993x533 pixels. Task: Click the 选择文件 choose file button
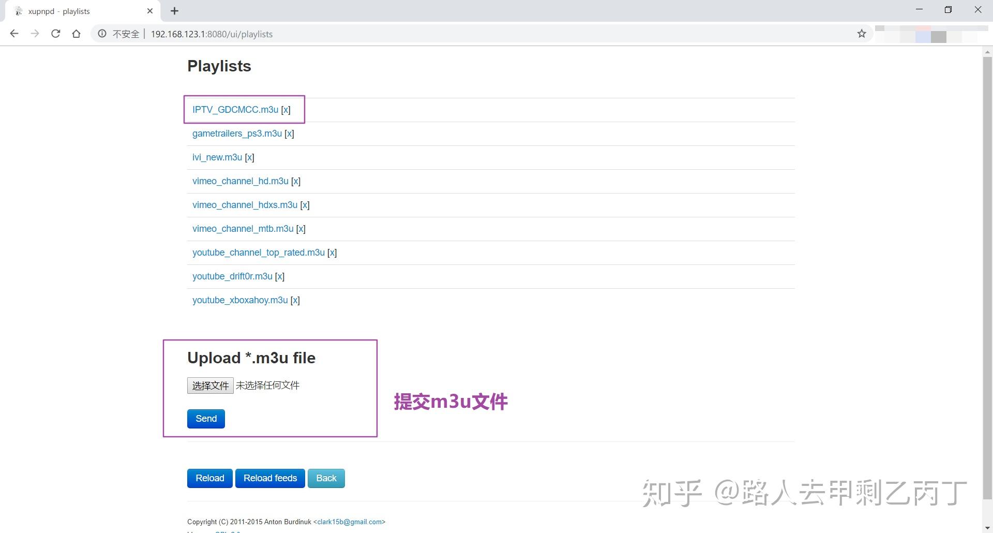(210, 386)
